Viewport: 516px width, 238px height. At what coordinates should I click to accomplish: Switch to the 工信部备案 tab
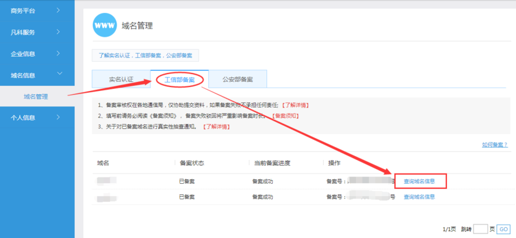(x=179, y=79)
